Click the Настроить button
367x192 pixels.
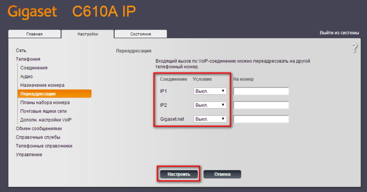(179, 174)
